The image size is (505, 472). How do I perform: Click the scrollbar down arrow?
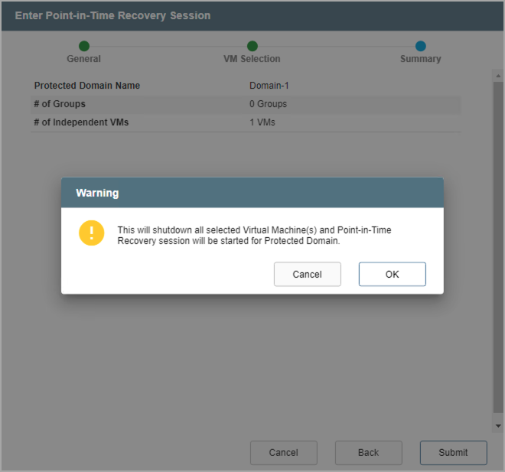pos(497,425)
